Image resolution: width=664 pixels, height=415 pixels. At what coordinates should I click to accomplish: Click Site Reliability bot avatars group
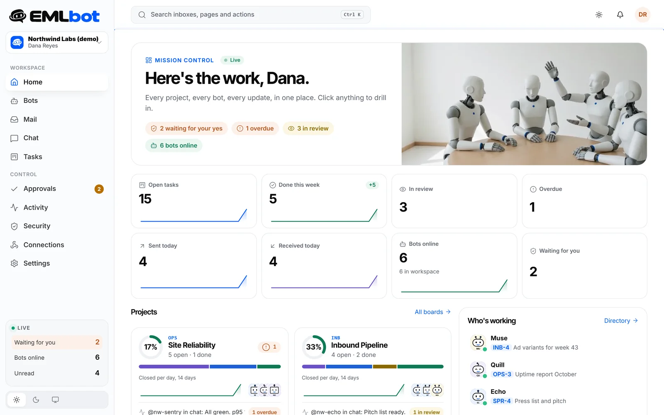pyautogui.click(x=264, y=390)
